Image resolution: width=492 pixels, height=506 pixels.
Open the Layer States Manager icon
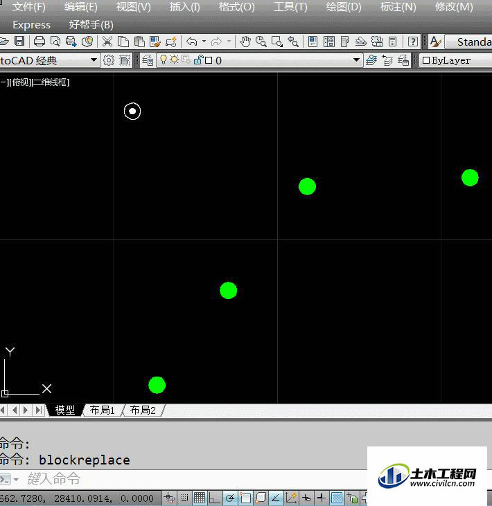click(x=403, y=60)
